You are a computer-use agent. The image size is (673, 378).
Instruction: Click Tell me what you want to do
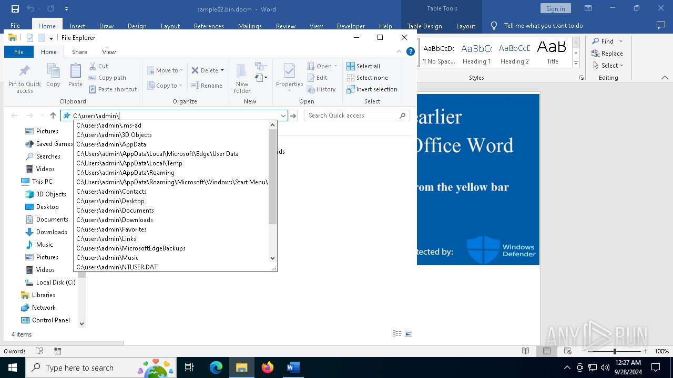point(543,26)
